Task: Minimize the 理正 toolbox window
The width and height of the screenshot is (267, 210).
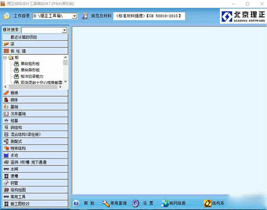Action: [233, 4]
